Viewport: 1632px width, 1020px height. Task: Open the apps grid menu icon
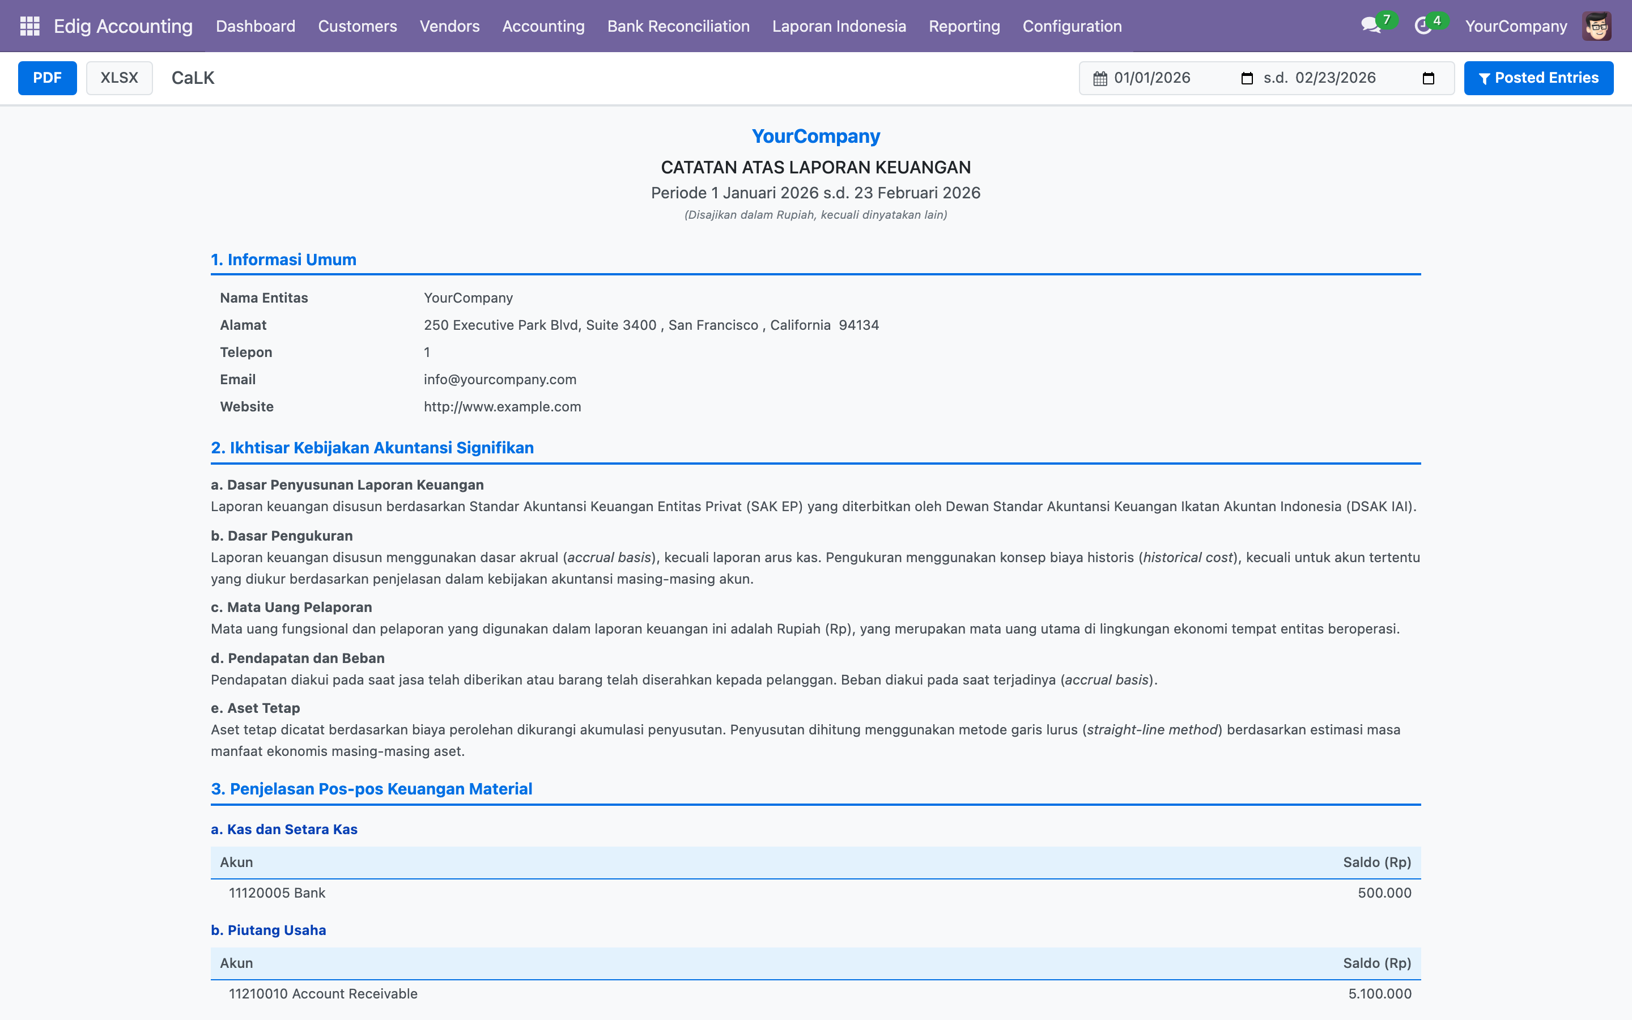pos(29,26)
